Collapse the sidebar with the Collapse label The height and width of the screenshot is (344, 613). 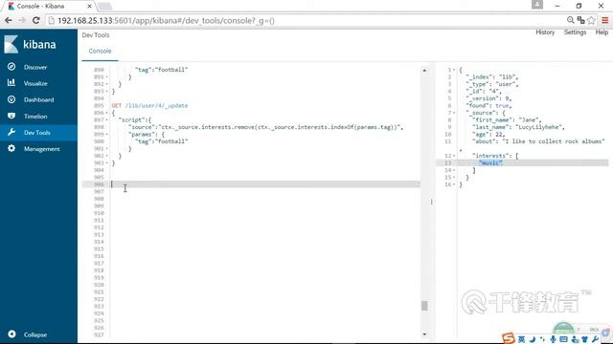(35, 334)
